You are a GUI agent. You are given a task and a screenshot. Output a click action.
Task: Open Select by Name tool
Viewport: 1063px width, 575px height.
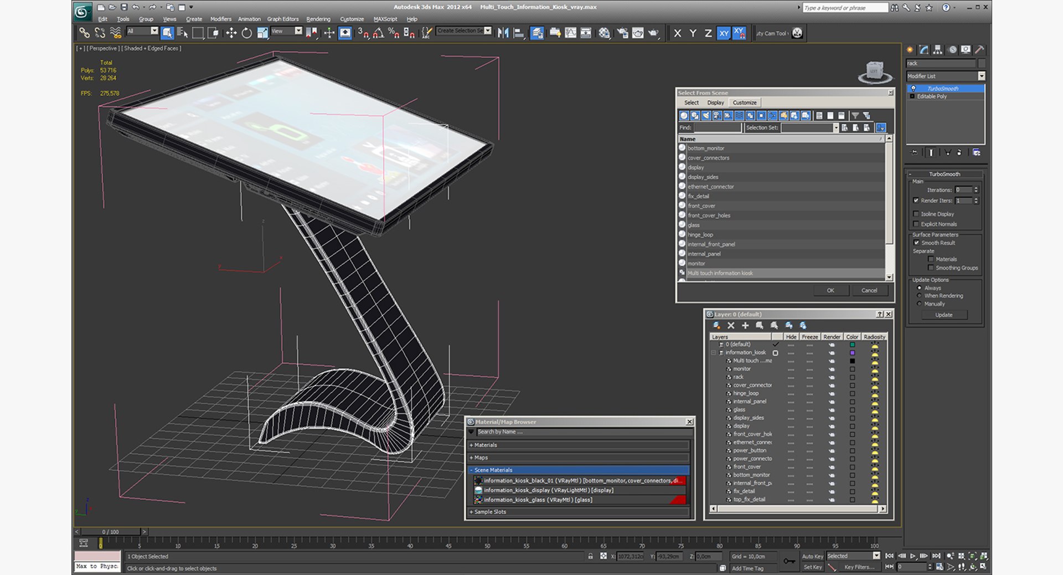point(182,33)
